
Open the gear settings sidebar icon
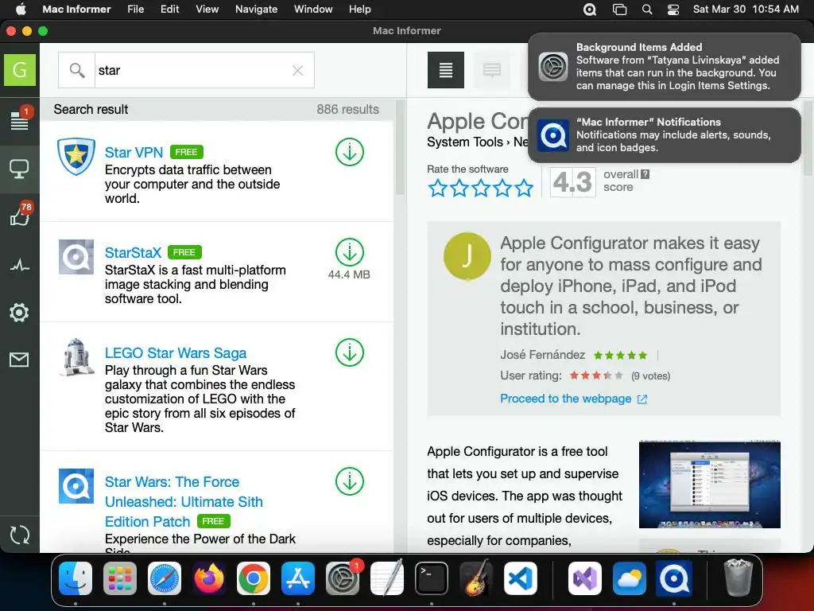click(19, 312)
